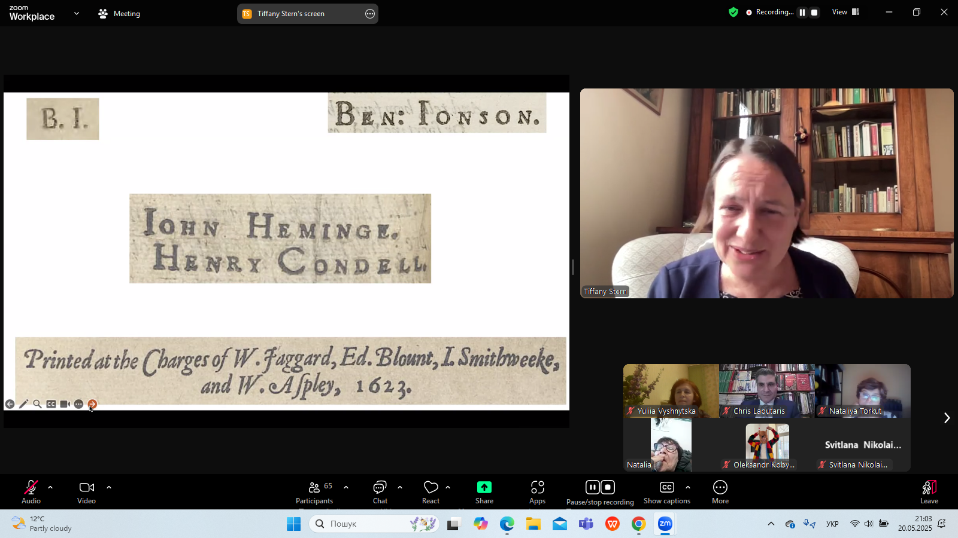Show next page of participant thumbnails
958x538 pixels.
pos(946,418)
